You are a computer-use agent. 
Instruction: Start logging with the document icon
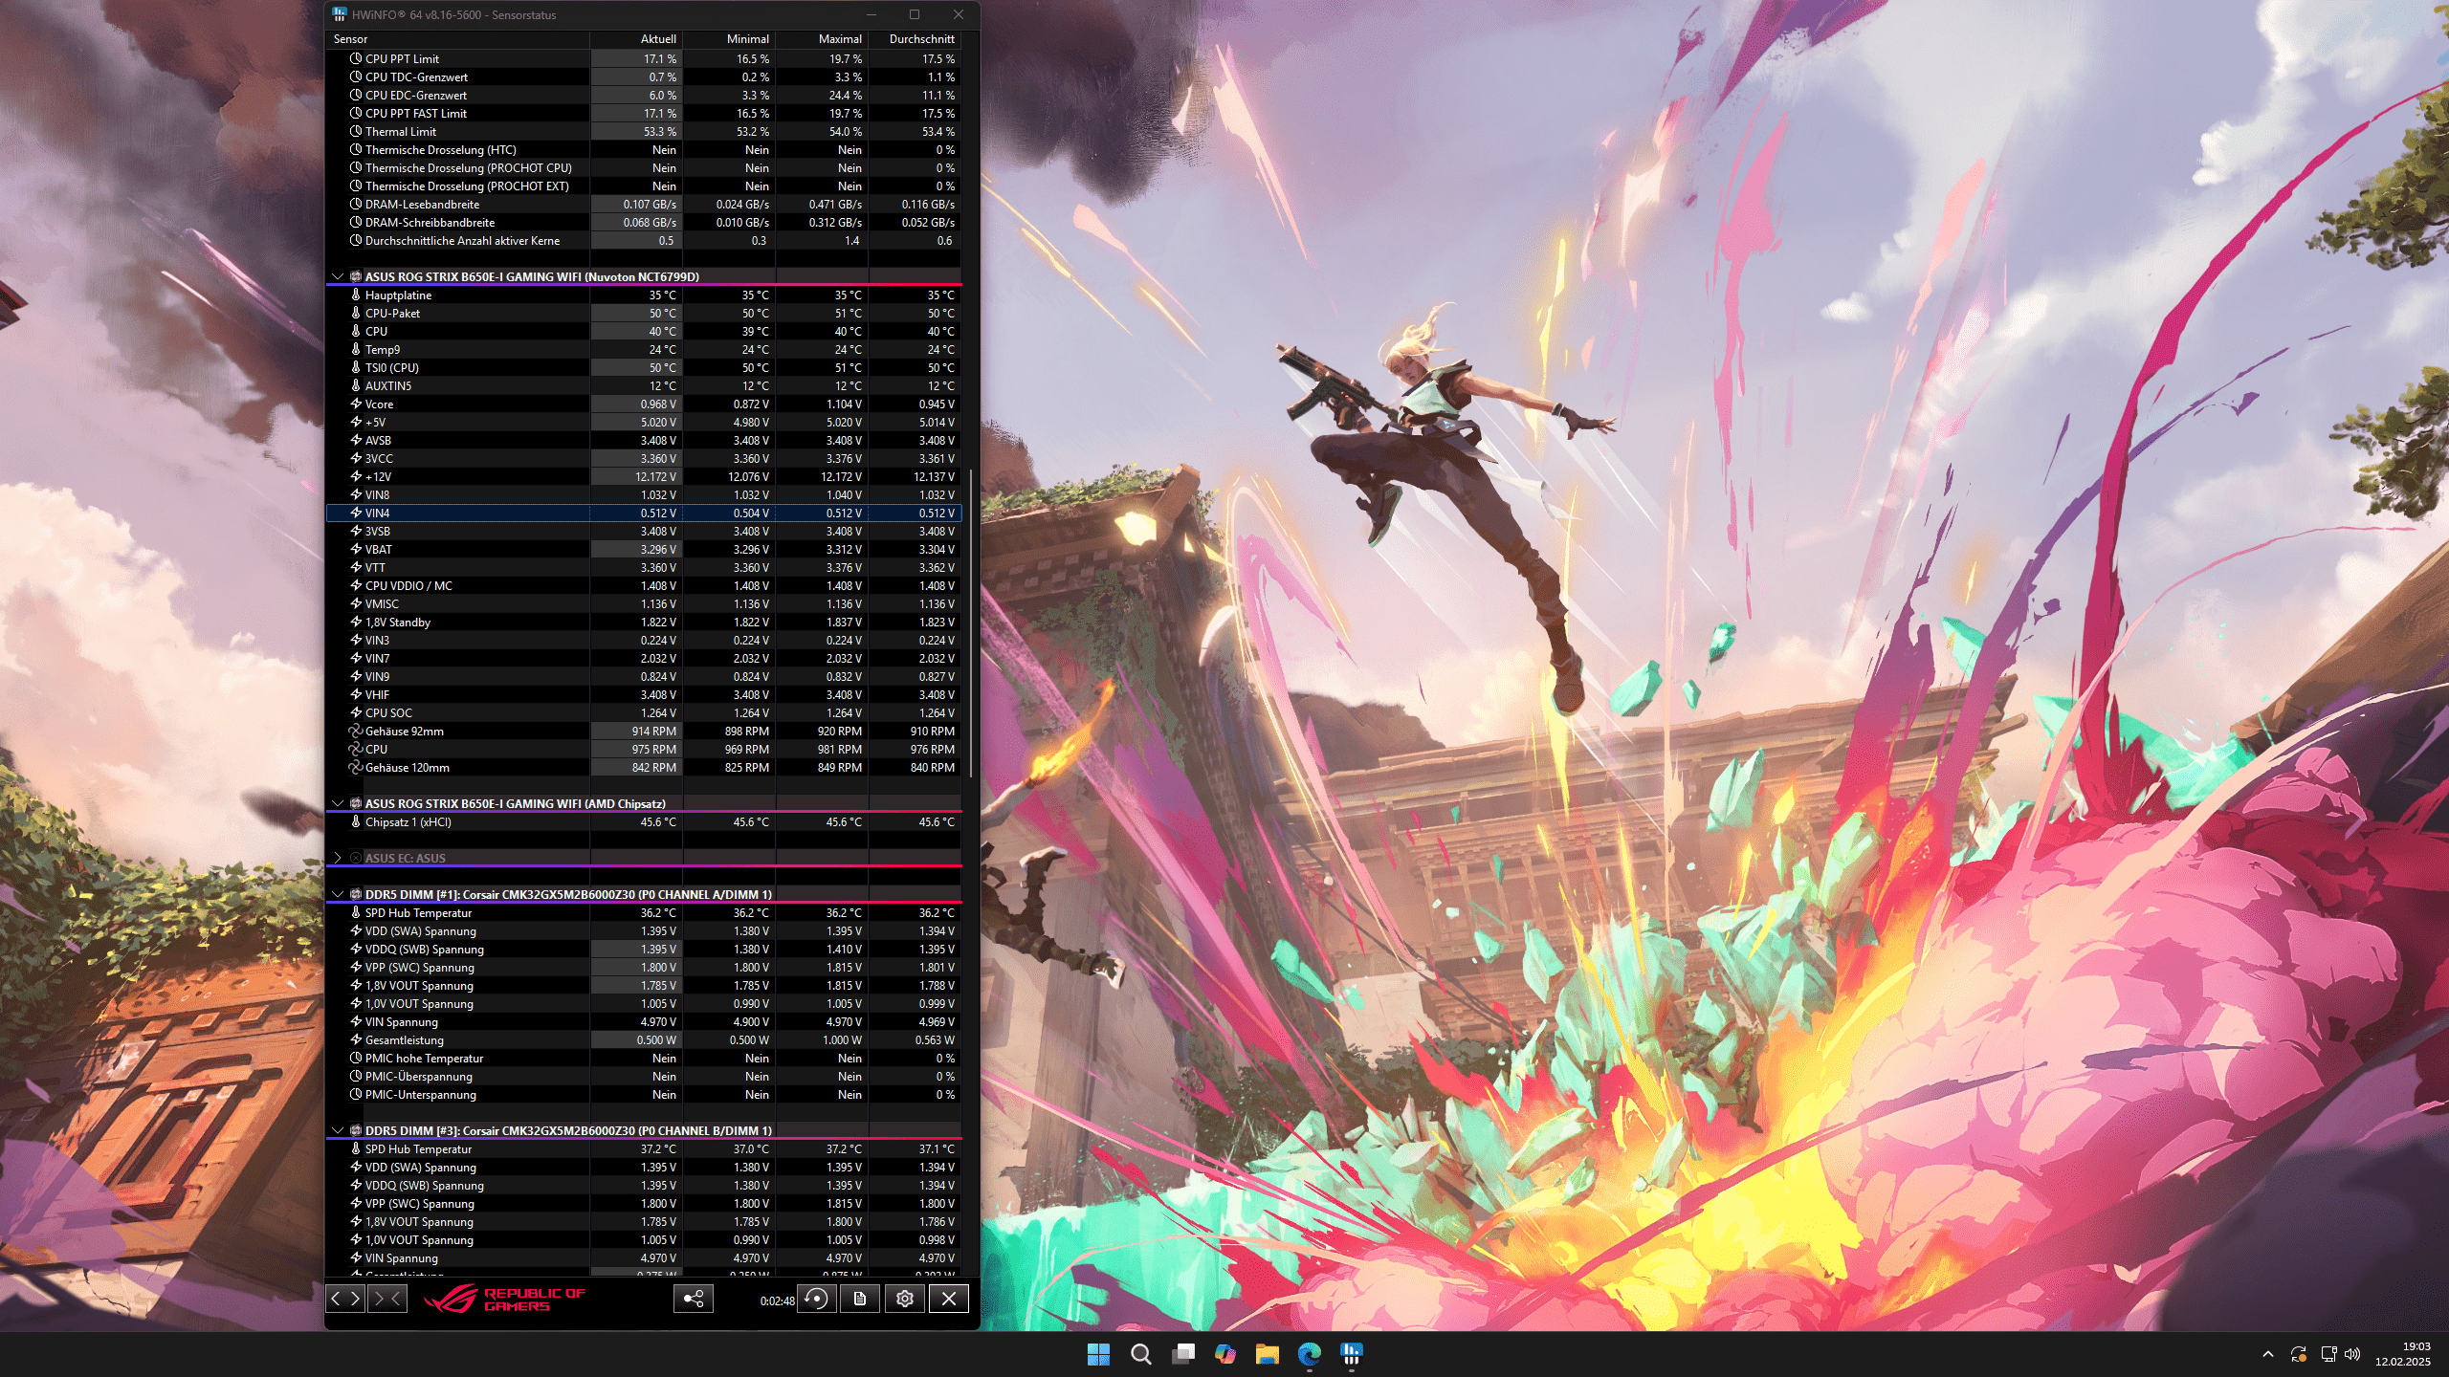point(860,1298)
